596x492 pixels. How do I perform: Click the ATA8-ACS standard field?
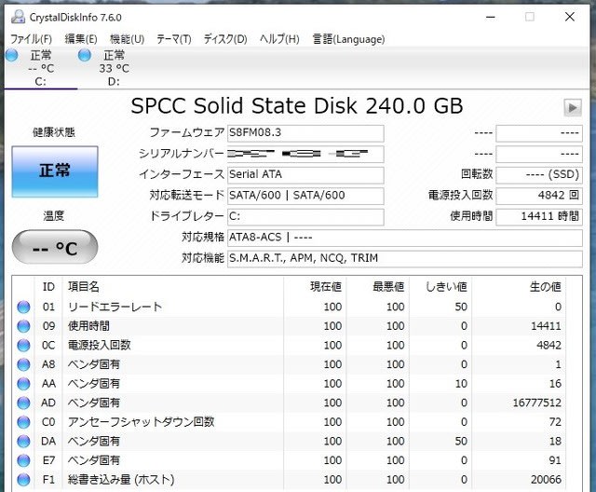click(x=405, y=238)
